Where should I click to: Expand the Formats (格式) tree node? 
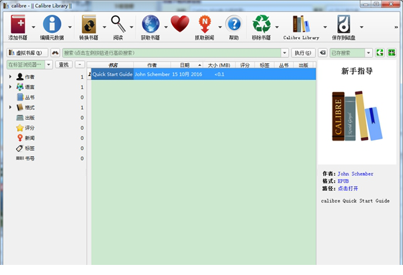[x=10, y=107]
